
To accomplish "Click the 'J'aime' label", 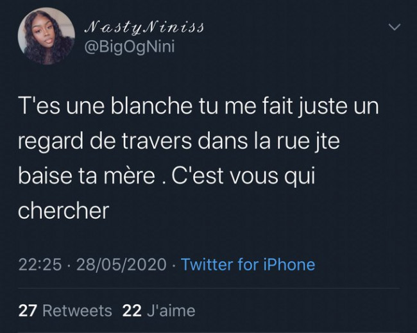I will 171,311.
